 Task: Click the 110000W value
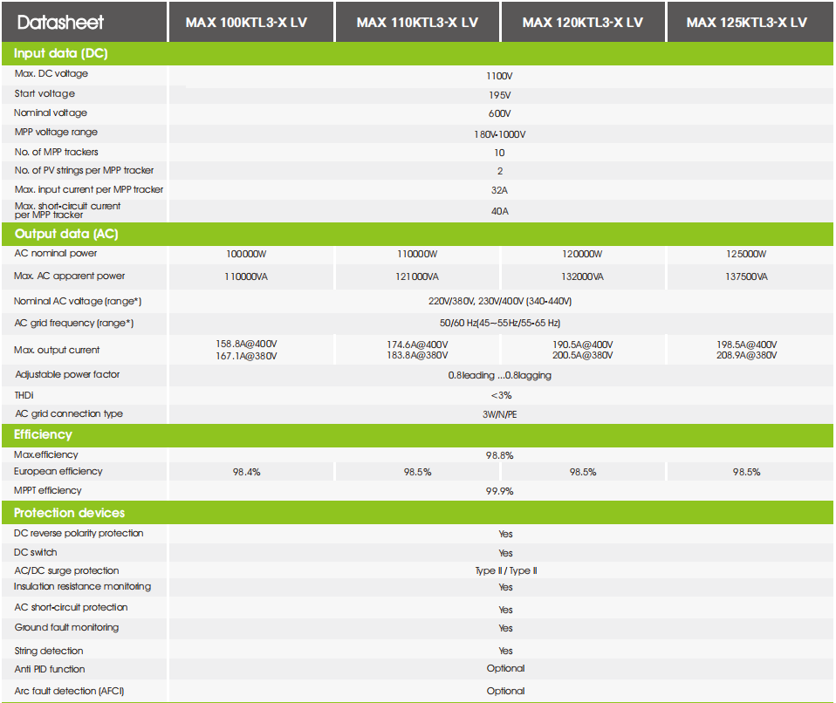(417, 254)
